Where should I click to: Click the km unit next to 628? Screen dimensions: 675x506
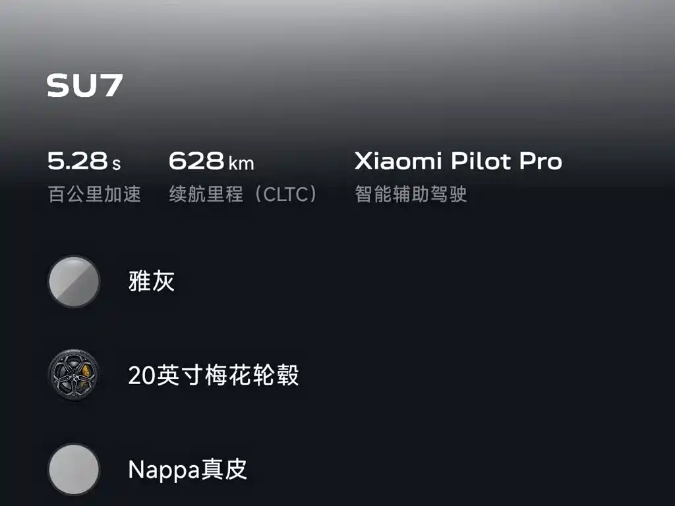tap(241, 164)
